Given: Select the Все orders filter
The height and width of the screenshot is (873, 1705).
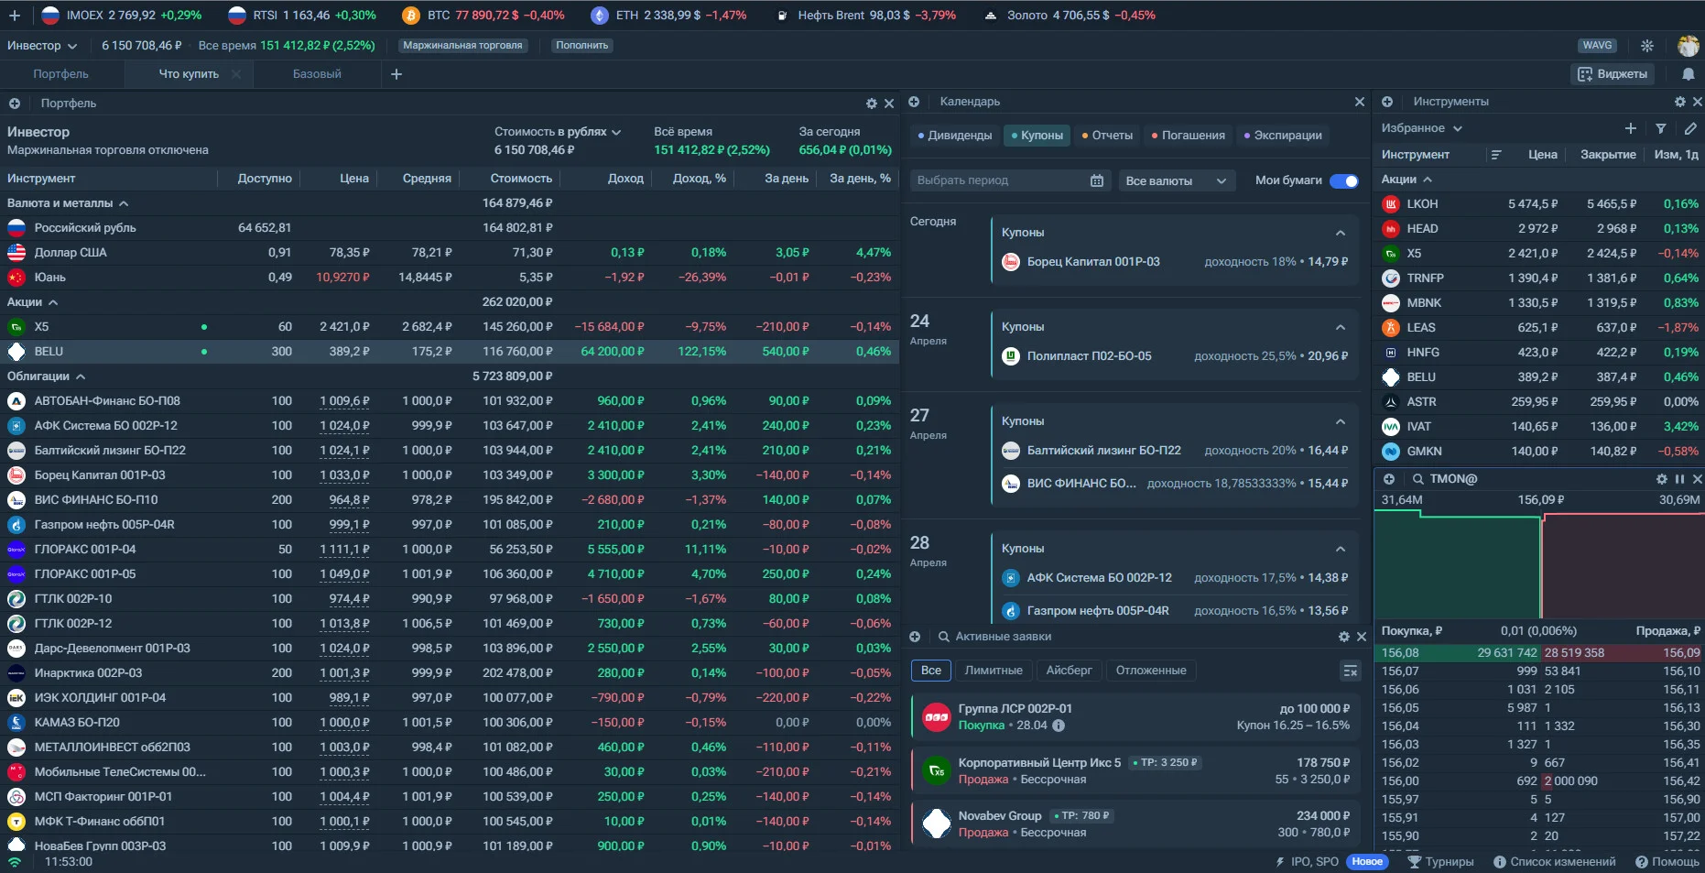Looking at the screenshot, I should tap(931, 671).
